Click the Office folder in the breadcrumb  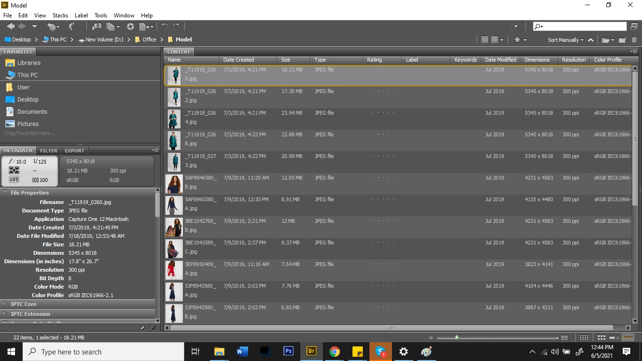(149, 39)
